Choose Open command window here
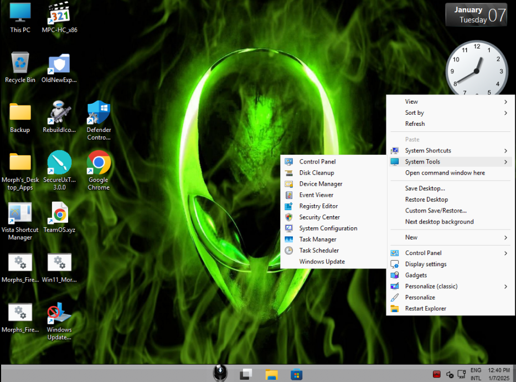The height and width of the screenshot is (382, 516). tap(450, 173)
